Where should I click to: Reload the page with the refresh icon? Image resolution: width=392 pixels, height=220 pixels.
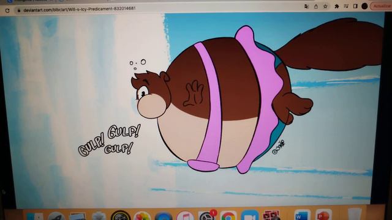(7, 10)
